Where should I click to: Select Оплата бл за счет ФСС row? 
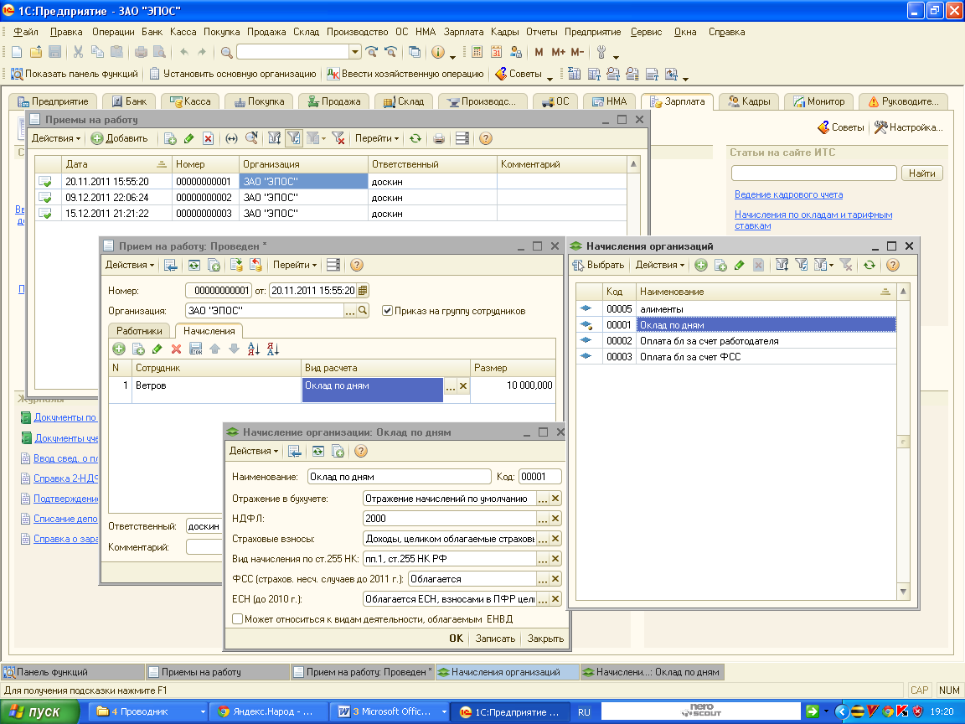tap(736, 357)
